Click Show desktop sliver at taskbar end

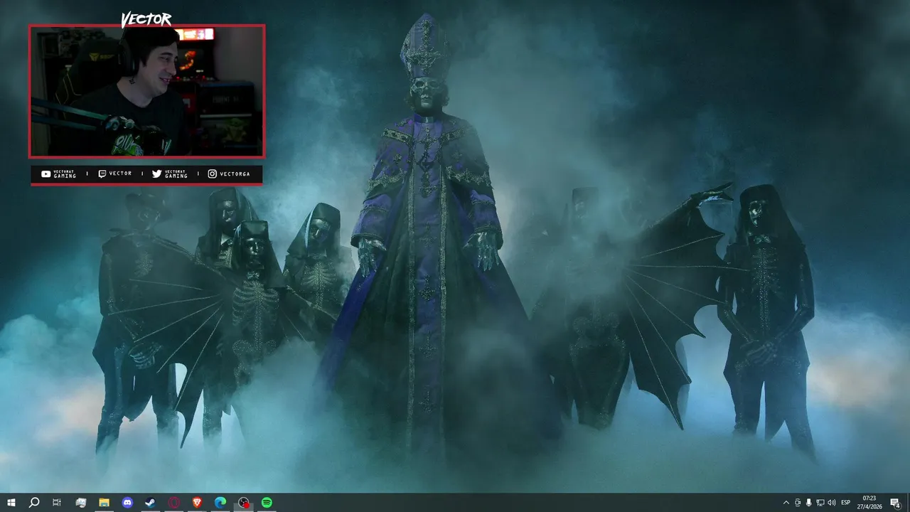coord(908,502)
